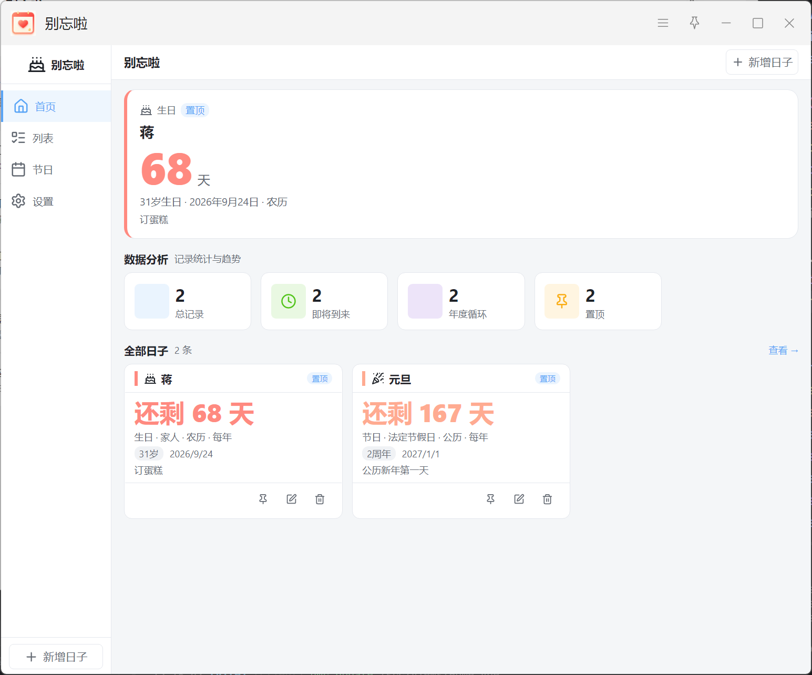Open 设置 in the sidebar
The width and height of the screenshot is (812, 675).
[x=56, y=201]
